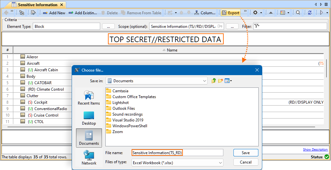The image size is (331, 170).
Task: Click the tag-with-pencil toolbar icon
Action: click(33, 13)
